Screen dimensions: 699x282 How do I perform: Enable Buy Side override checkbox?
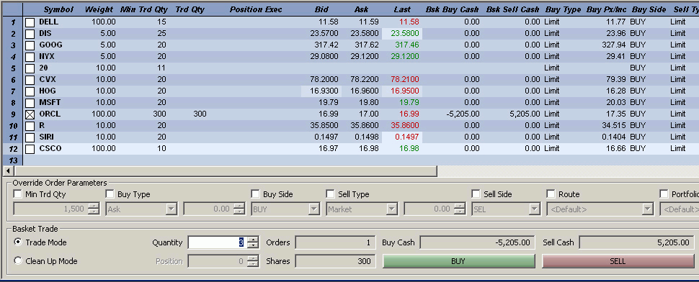click(x=255, y=194)
